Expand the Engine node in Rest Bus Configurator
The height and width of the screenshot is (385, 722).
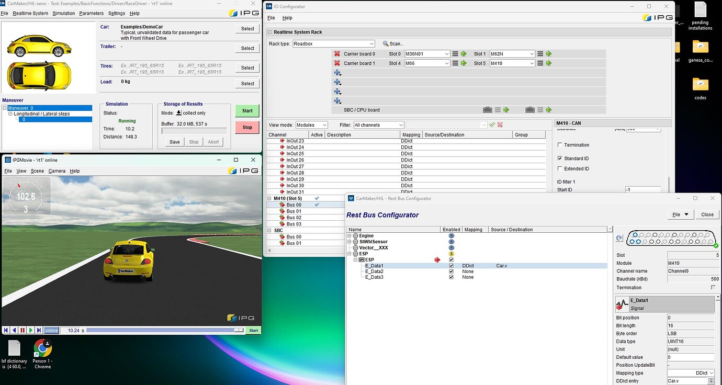coord(348,235)
